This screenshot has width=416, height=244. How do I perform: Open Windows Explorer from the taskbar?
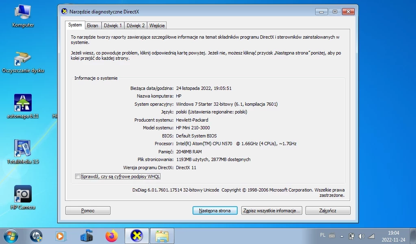(x=162, y=236)
